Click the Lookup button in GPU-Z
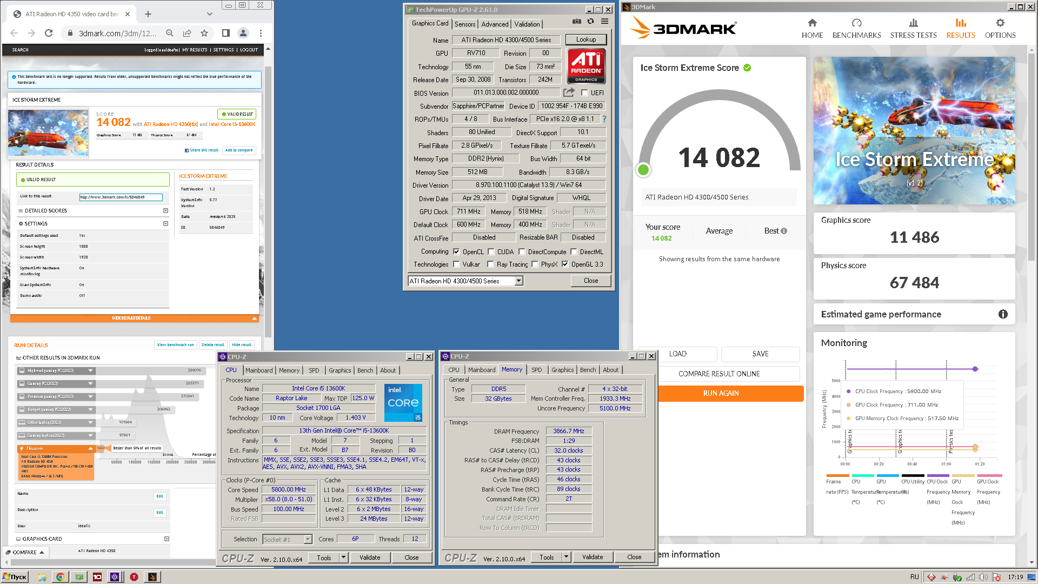 pos(585,39)
